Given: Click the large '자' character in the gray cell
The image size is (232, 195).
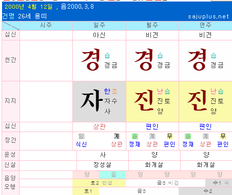Looking at the screenshot, I should click(x=91, y=101).
